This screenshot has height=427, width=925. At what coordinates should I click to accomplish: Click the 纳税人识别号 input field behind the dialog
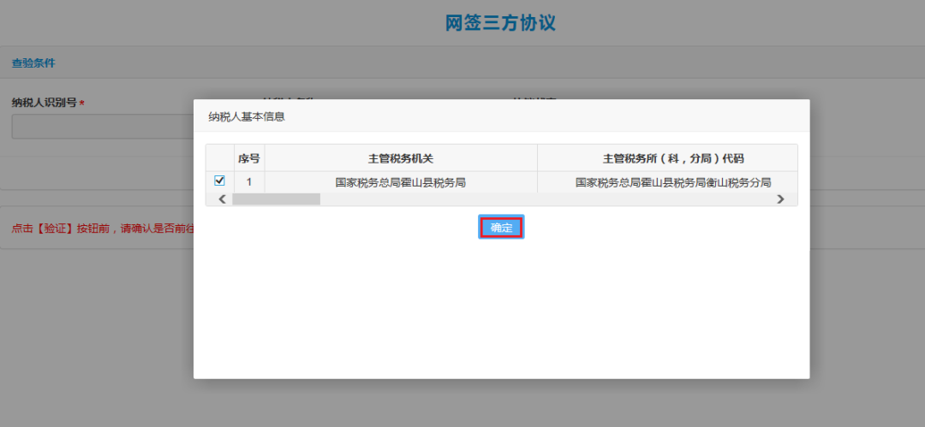(x=103, y=126)
